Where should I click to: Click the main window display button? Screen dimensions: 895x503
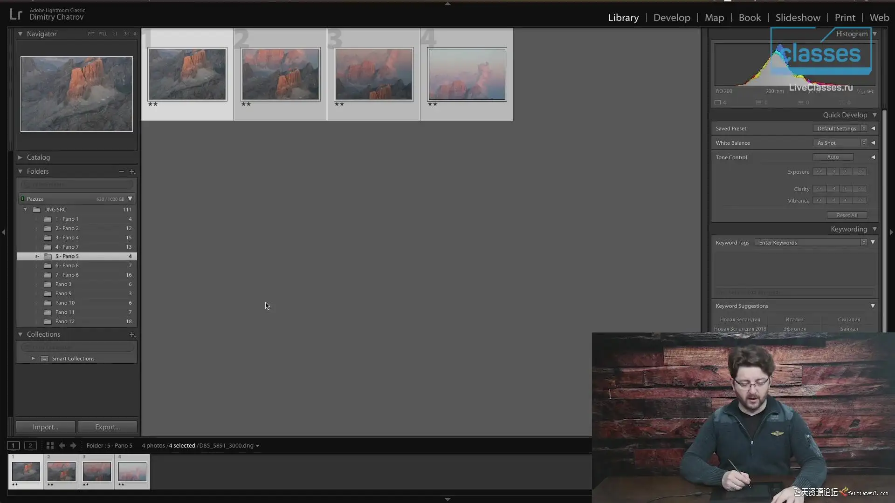click(13, 446)
